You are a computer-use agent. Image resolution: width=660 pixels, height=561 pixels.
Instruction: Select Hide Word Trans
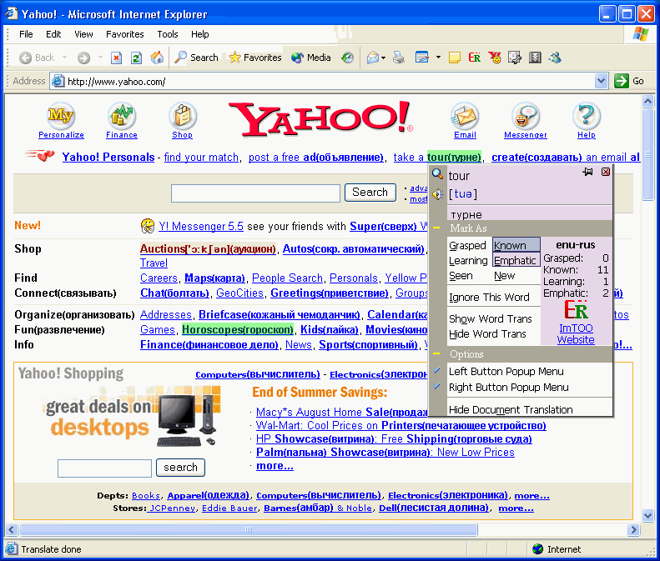[x=487, y=334]
